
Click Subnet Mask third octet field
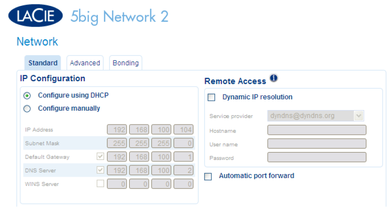tap(161, 143)
